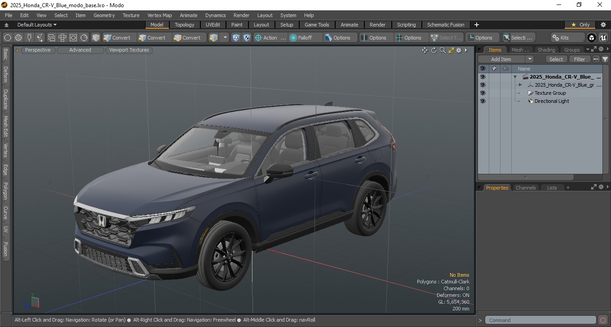The height and width of the screenshot is (327, 611).
Task: Open the Advanced shading style dropdown
Action: pos(80,50)
